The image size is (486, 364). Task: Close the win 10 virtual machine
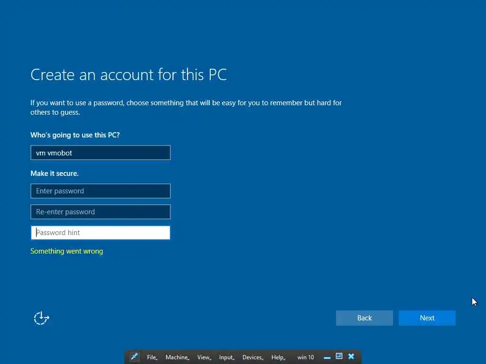[351, 356]
